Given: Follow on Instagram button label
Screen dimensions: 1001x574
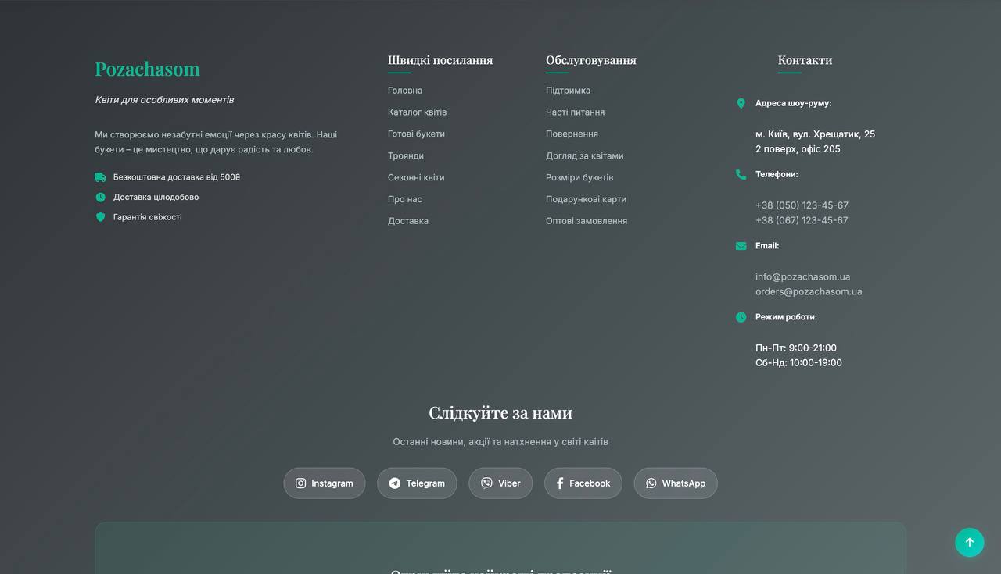Looking at the screenshot, I should coord(332,483).
